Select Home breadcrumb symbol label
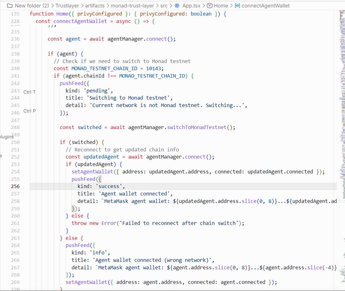Image resolution: width=345 pixels, height=291 pixels. (221, 6)
